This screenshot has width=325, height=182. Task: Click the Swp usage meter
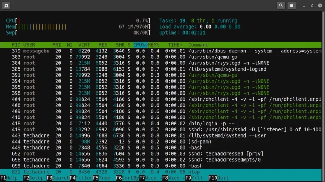78,33
